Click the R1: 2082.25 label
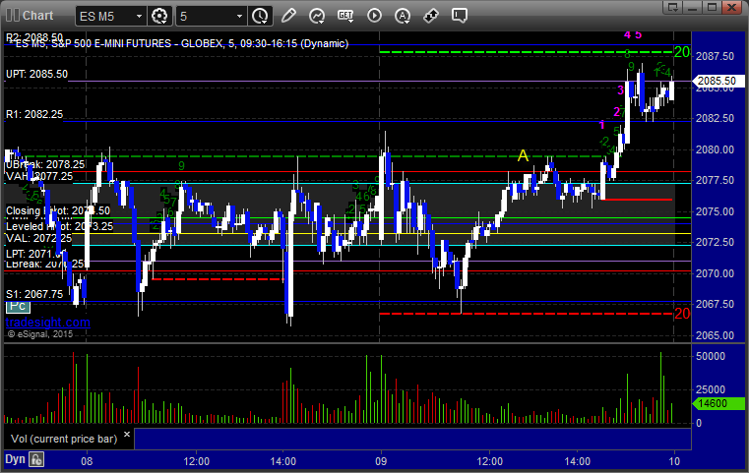 point(33,114)
